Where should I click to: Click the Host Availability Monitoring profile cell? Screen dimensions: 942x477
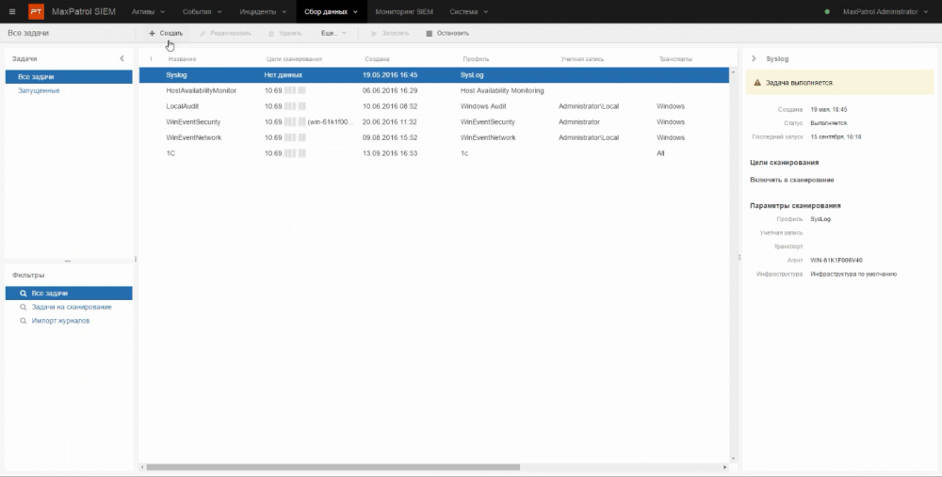(502, 90)
